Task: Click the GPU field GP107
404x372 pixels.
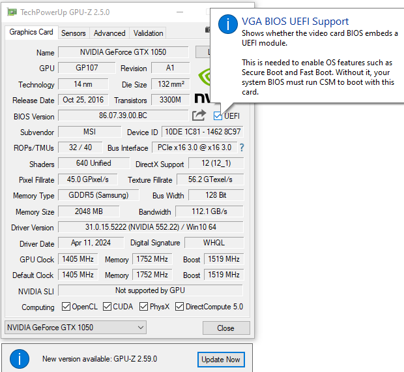Action: click(87, 68)
